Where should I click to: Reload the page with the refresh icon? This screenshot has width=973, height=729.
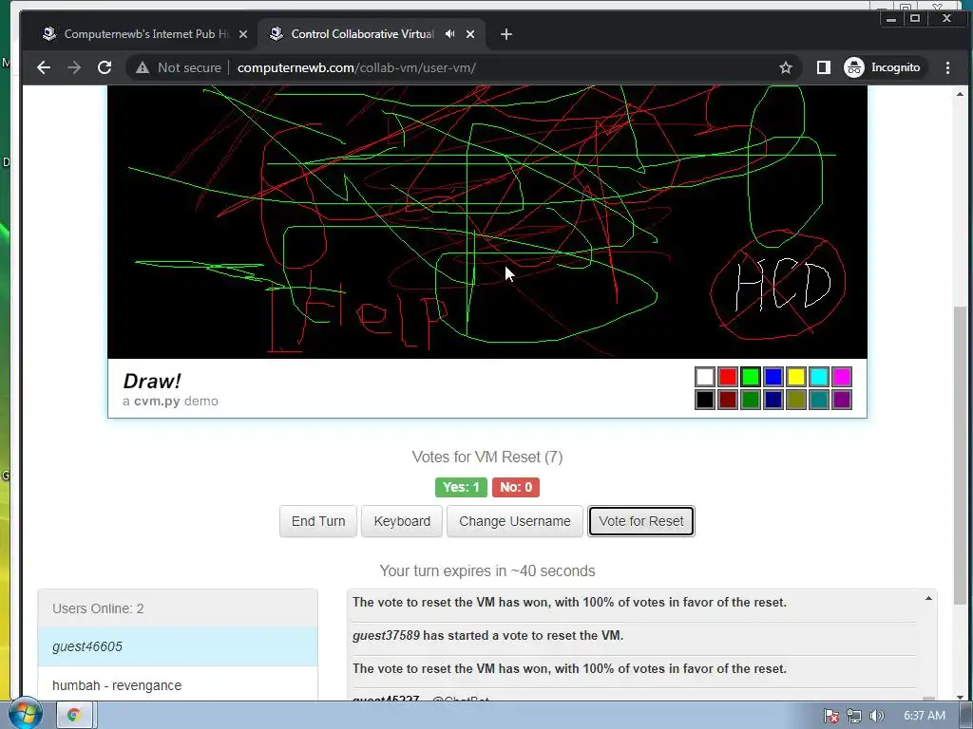105,67
